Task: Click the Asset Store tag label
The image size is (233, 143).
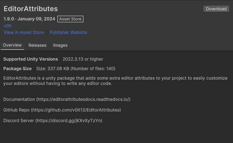Action: (x=70, y=19)
